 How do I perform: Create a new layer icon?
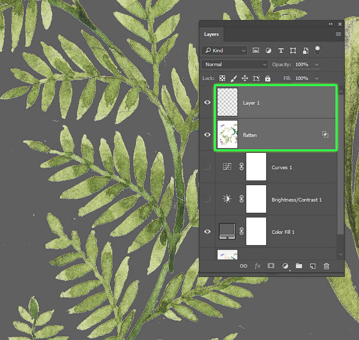pos(313,266)
